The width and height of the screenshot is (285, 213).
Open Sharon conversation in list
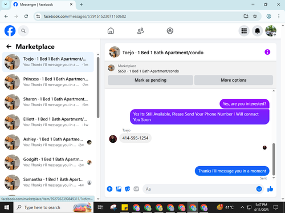[x=48, y=102]
